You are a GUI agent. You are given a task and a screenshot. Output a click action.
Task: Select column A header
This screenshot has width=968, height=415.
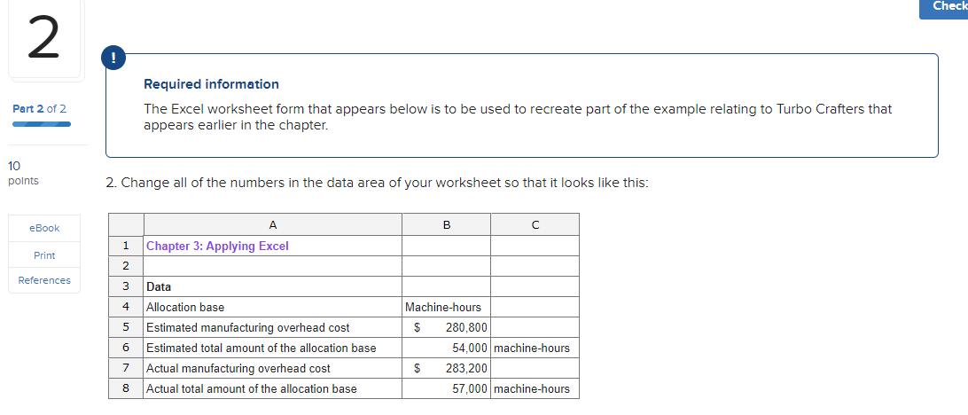[273, 225]
